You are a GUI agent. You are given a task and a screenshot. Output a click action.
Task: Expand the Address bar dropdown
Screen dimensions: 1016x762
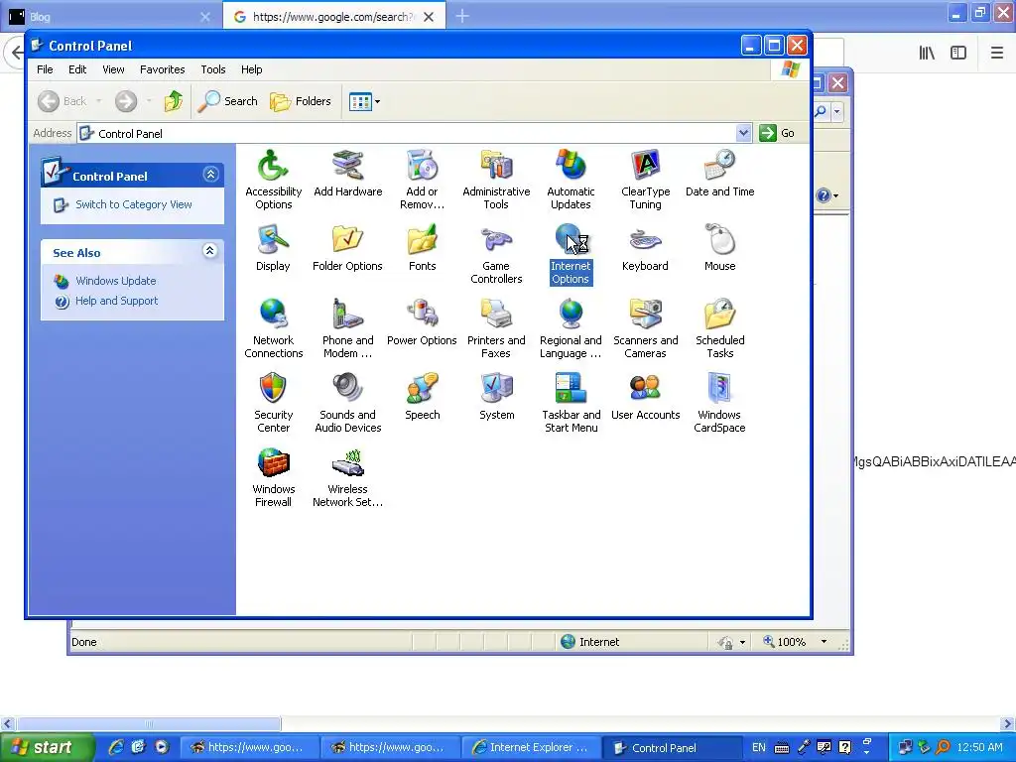point(743,133)
